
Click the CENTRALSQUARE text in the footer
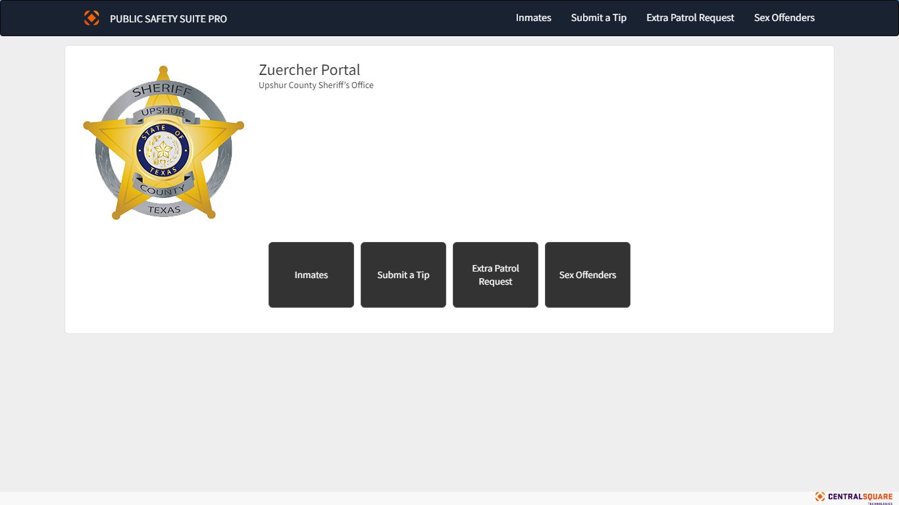pyautogui.click(x=860, y=496)
